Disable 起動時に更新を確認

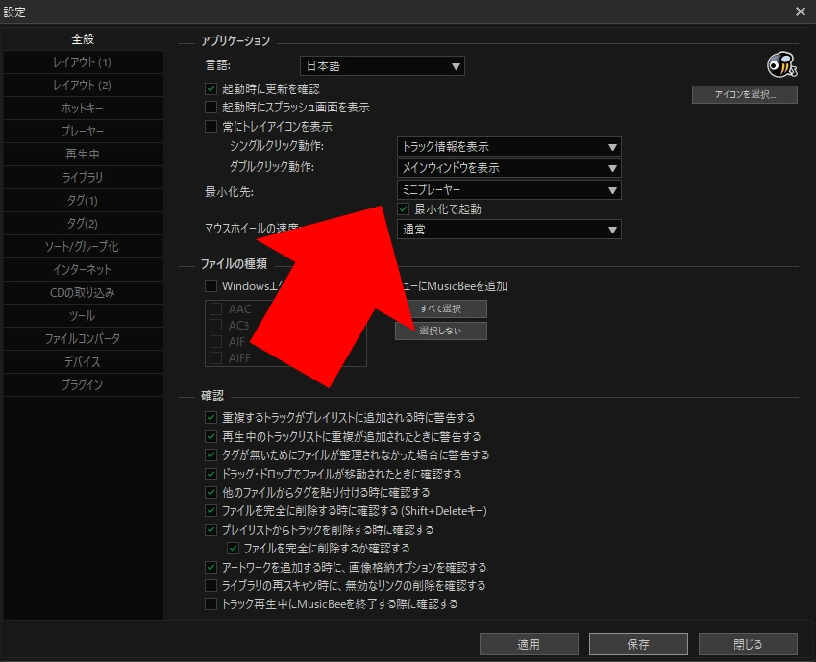click(209, 86)
